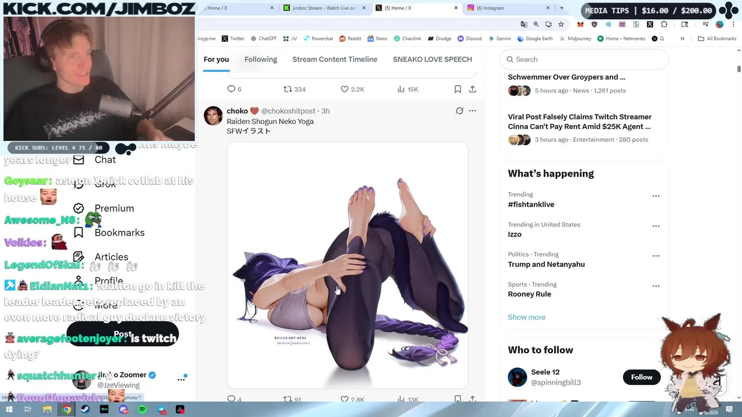Screen dimensions: 742x417
Task: Switch to the For you tab
Action: pos(216,59)
